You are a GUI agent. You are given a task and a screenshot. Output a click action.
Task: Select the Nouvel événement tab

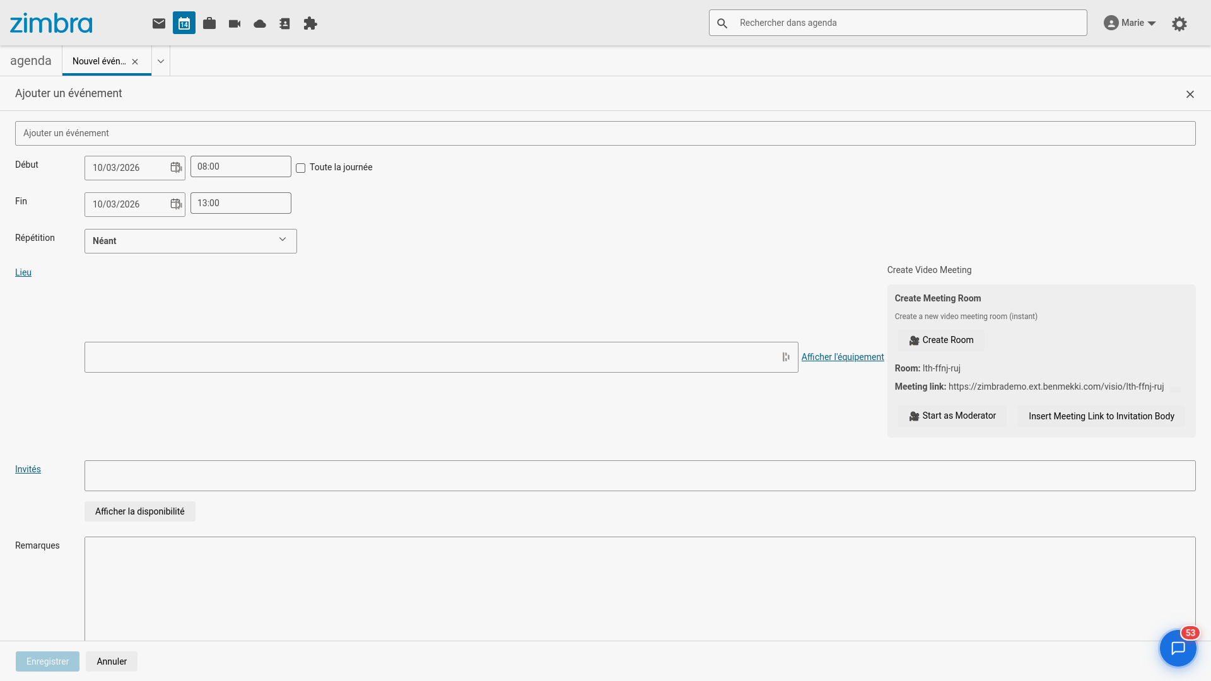point(99,61)
